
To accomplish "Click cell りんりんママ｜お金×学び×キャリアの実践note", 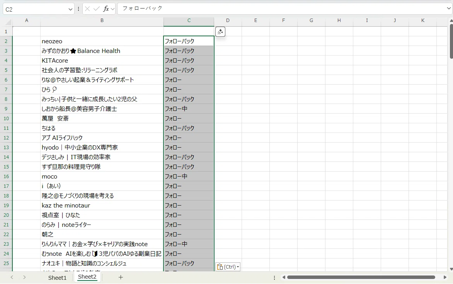I will [x=102, y=244].
